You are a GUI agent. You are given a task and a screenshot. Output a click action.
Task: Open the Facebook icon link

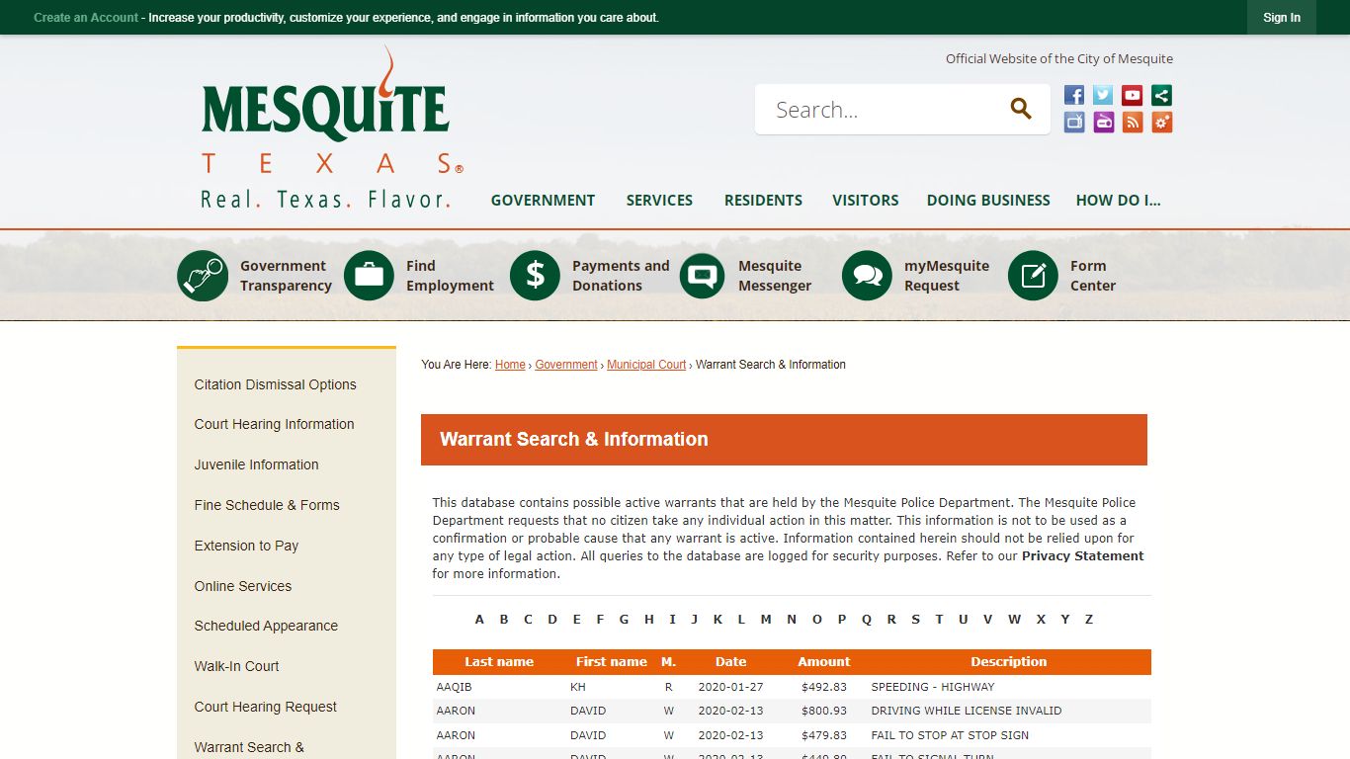click(1074, 95)
